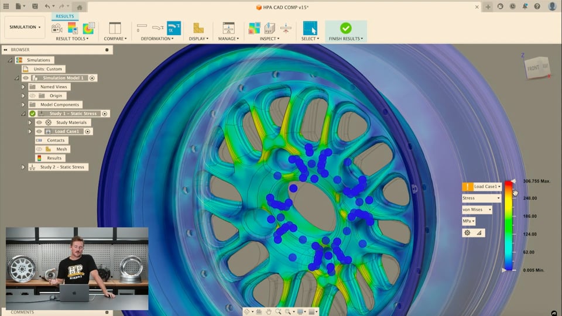This screenshot has height=316, width=562.
Task: Open the MPa units dropdown
Action: tap(468, 221)
